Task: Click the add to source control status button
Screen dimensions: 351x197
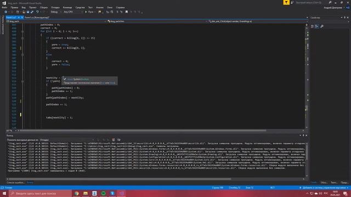Action: (324, 188)
